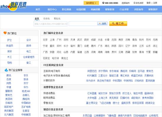The width and height of the screenshot is (162, 117).
Task: Open the 华为技术 company link
Action: [91, 81]
